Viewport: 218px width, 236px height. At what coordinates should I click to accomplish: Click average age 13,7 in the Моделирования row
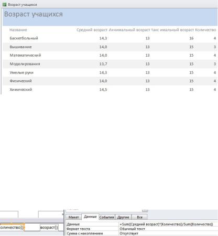pos(103,64)
